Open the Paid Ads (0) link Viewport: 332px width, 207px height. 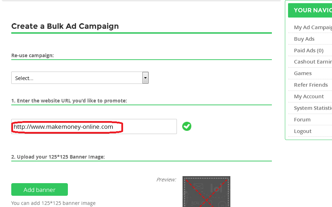308,51
